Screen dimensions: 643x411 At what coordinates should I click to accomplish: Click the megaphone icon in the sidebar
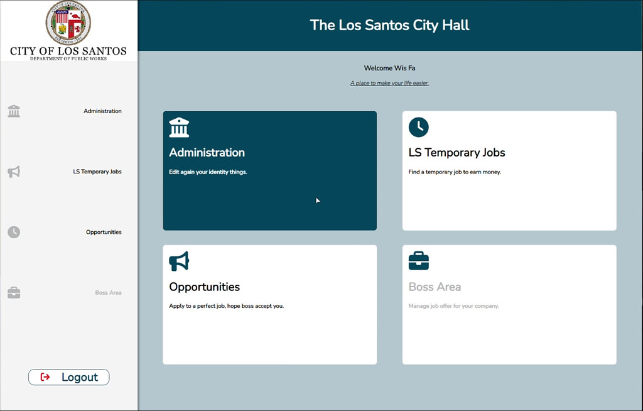pos(14,172)
